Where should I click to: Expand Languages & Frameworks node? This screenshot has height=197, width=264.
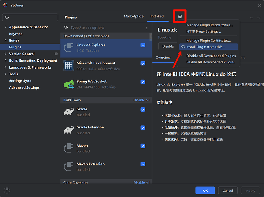(x=6, y=67)
